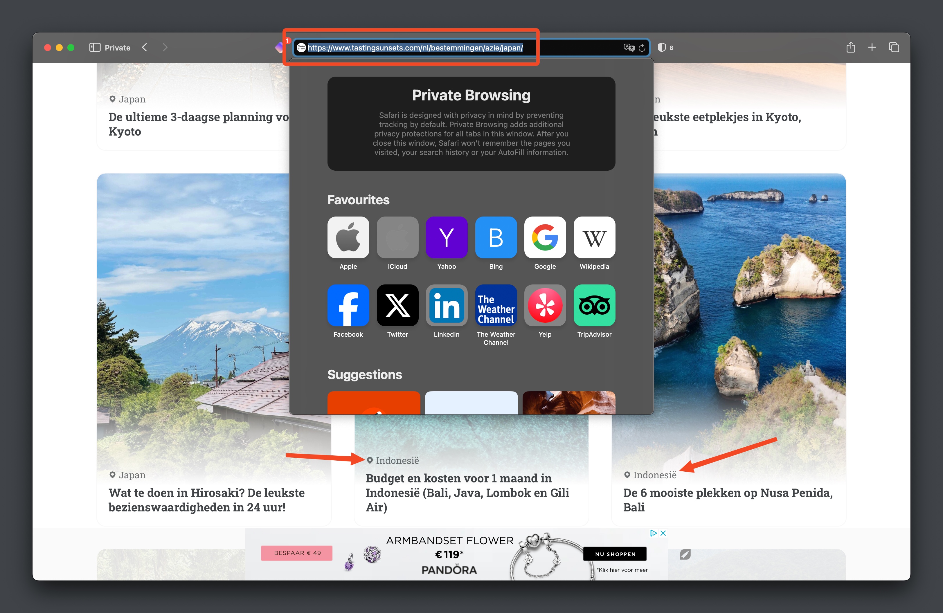Viewport: 943px width, 613px height.
Task: Open the Apple favourite tile
Action: pyautogui.click(x=348, y=237)
